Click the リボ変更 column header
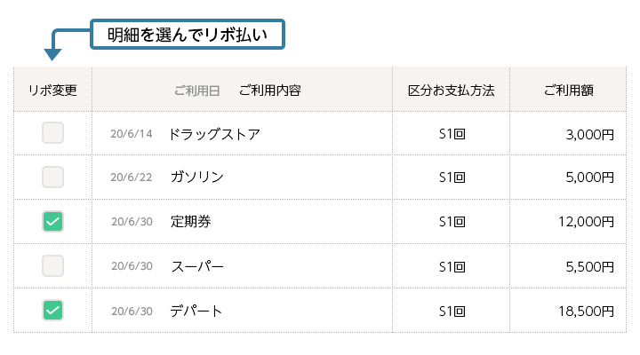 [x=52, y=90]
